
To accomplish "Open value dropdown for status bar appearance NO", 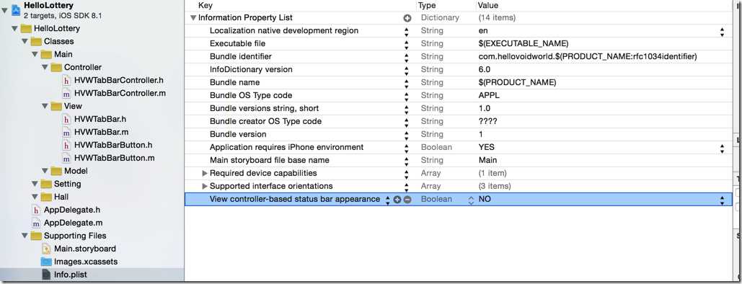I will (722, 200).
